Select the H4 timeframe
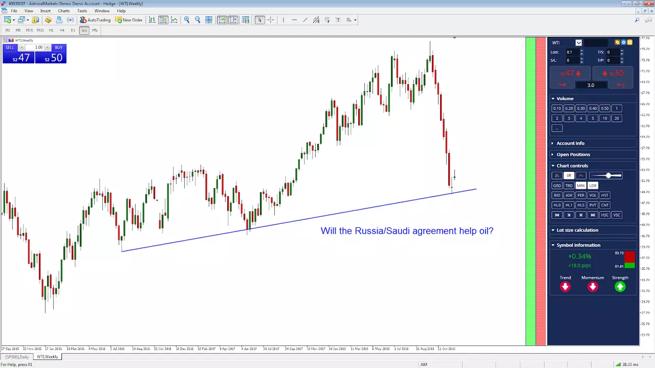655x368 pixels. coord(62,30)
